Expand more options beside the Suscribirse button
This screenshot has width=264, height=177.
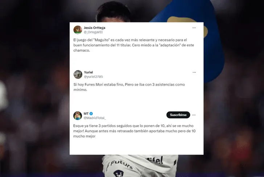coord(194,115)
